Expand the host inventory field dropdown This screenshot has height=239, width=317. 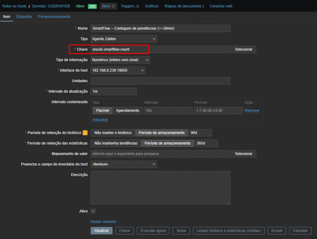124,164
